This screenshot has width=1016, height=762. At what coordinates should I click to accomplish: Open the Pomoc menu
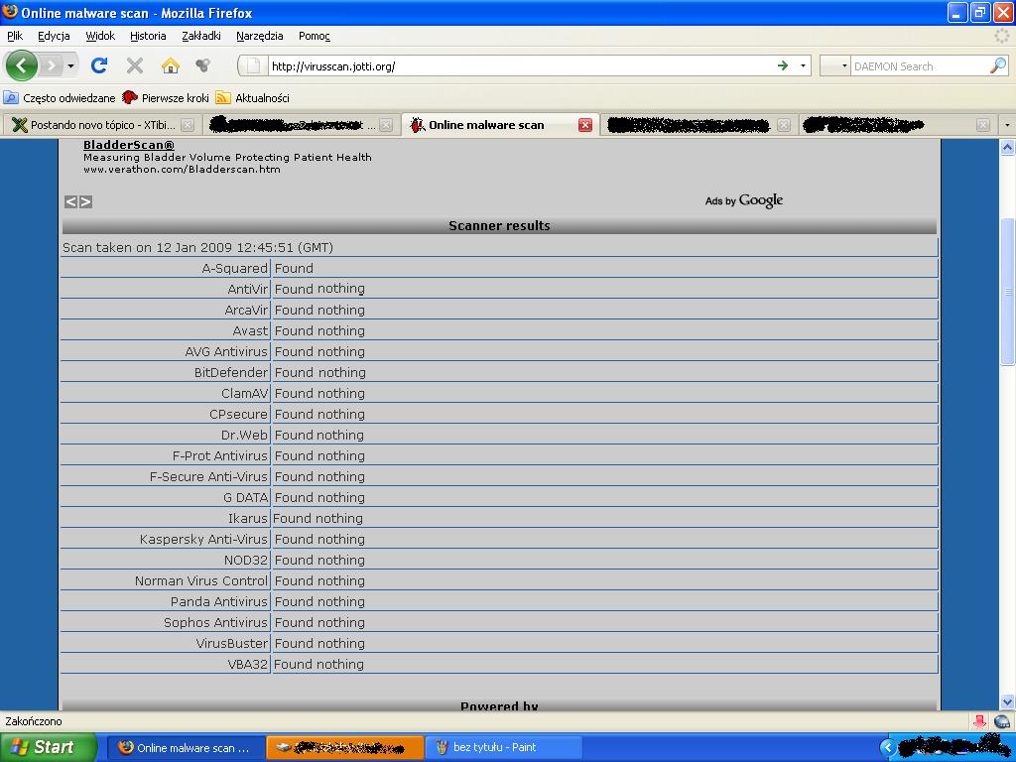click(315, 36)
